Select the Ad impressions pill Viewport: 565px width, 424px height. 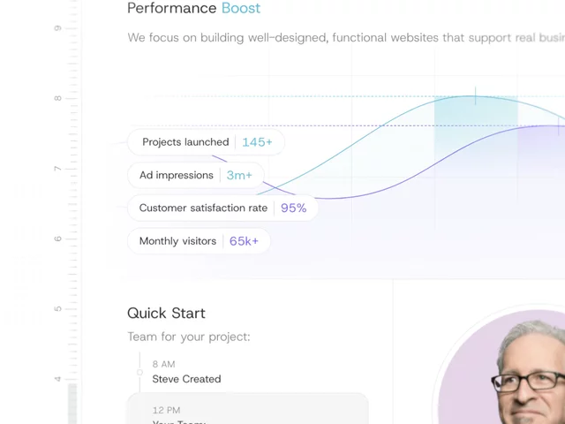[x=196, y=175]
